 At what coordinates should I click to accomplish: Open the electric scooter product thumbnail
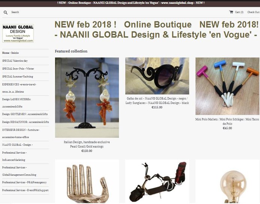[157, 181]
